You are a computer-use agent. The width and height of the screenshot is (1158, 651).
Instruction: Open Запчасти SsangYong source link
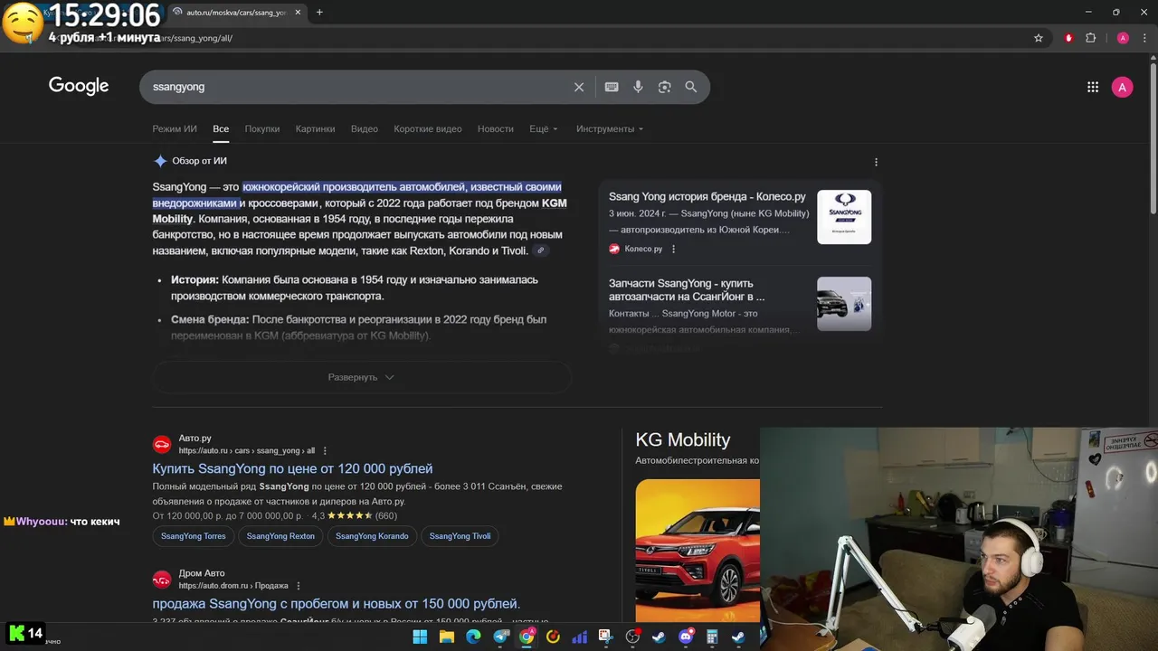[687, 289]
